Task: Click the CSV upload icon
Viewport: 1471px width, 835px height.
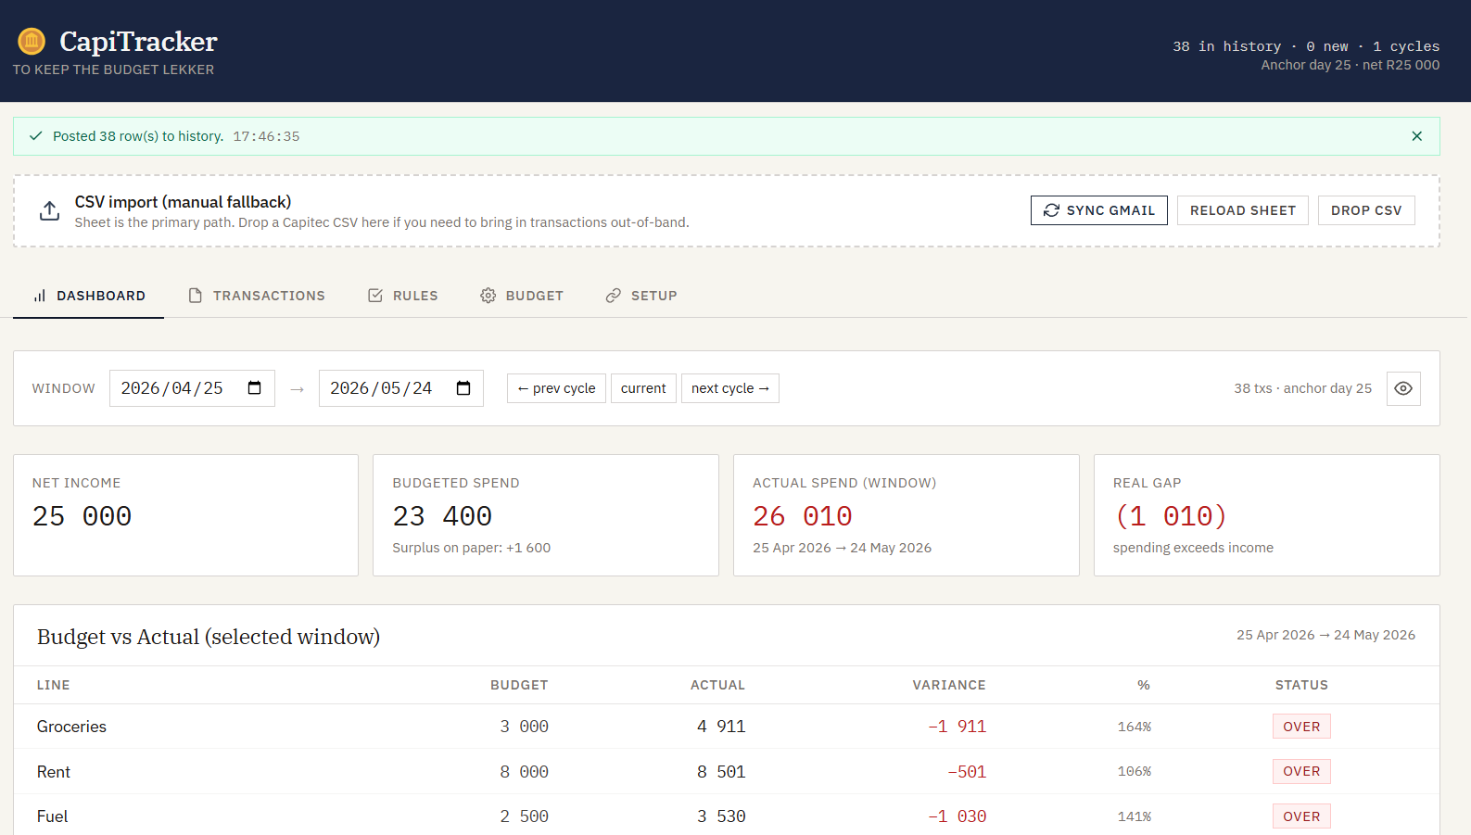Action: pos(49,211)
